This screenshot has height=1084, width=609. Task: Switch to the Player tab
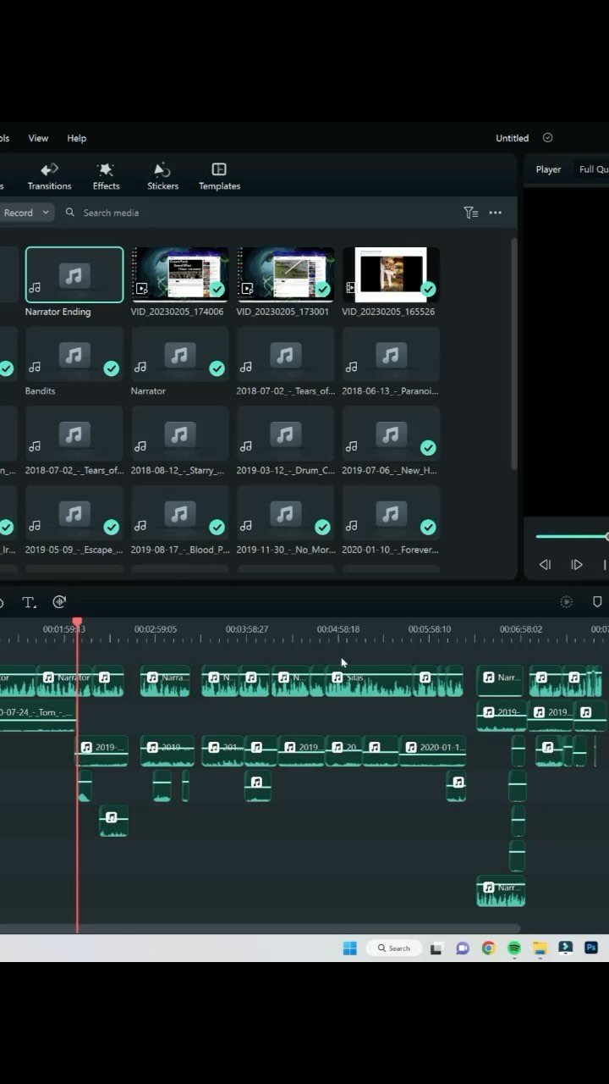click(x=548, y=169)
